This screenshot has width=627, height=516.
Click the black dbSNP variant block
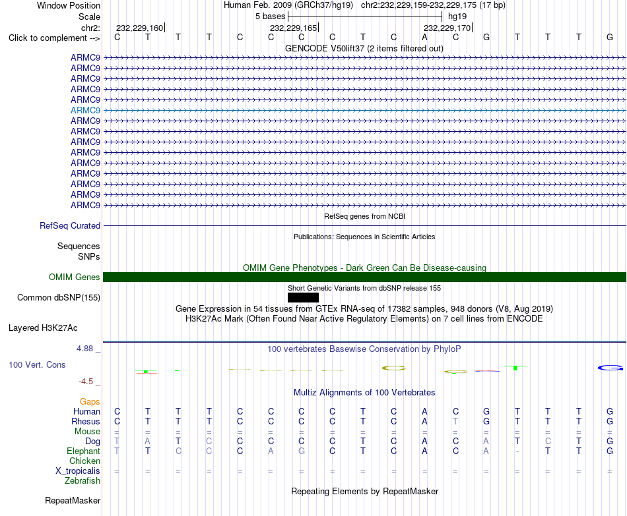(303, 297)
